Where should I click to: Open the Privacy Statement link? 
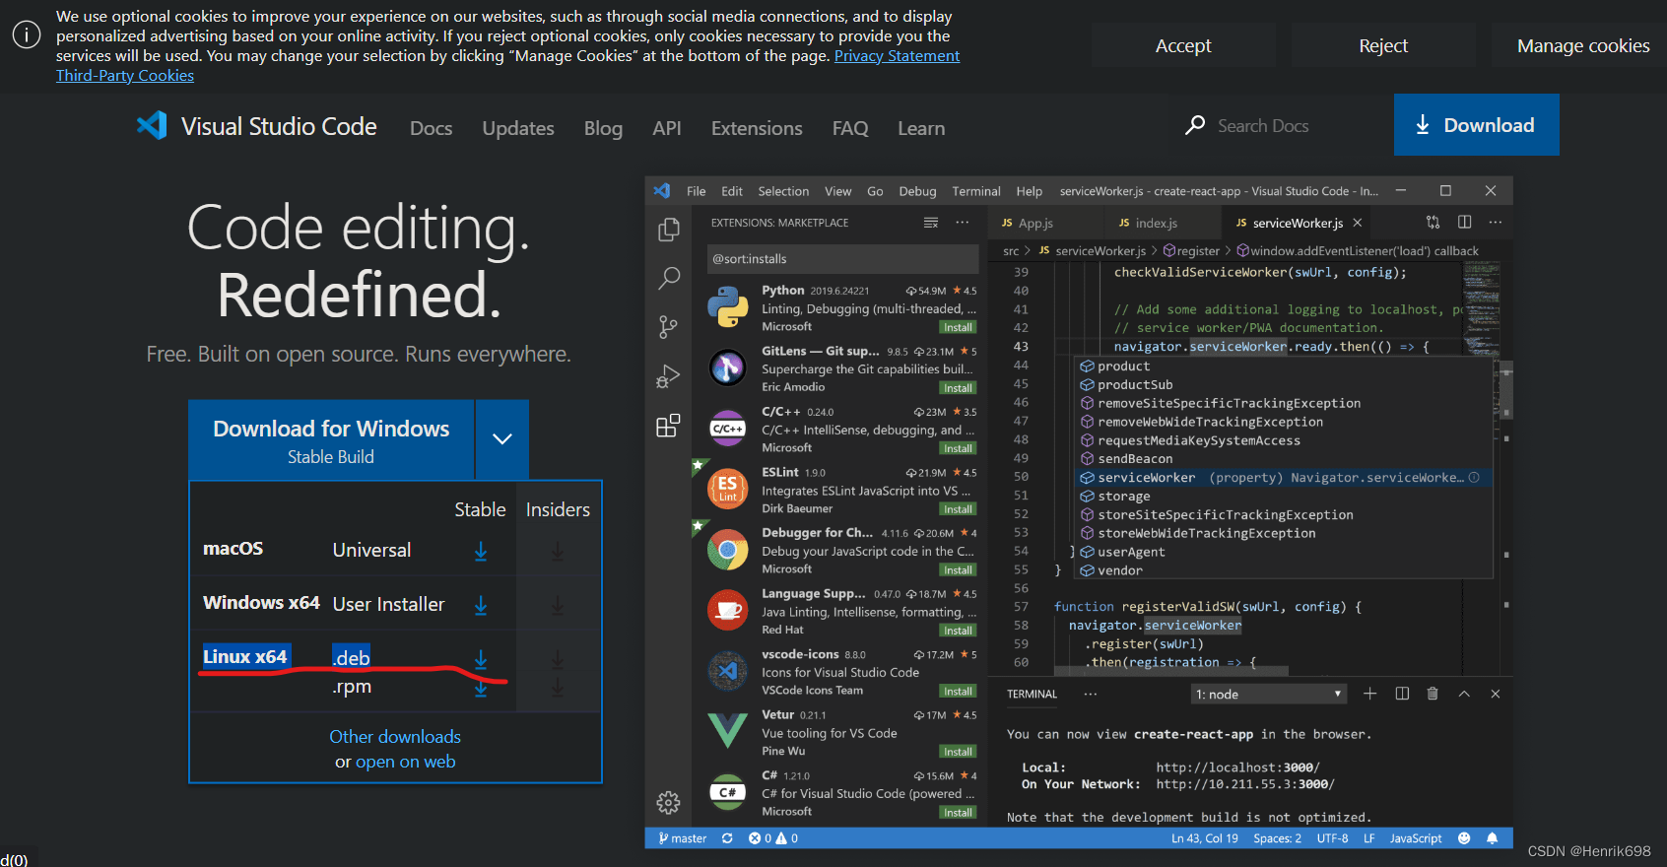tap(897, 56)
